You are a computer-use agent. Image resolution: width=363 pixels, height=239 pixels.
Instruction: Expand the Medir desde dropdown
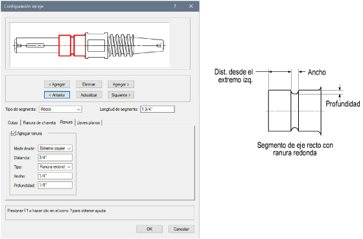click(55, 148)
